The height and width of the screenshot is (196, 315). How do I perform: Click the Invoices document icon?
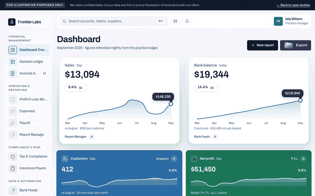[x=13, y=74]
